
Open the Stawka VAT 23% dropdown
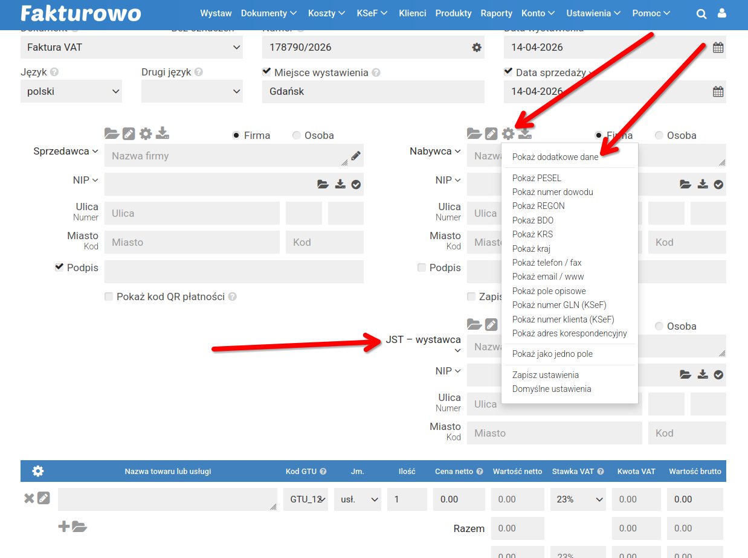[x=578, y=499]
